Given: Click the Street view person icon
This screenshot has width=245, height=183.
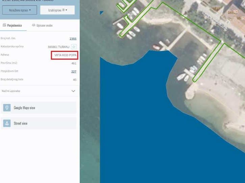Looking at the screenshot, I should [x=7, y=123].
